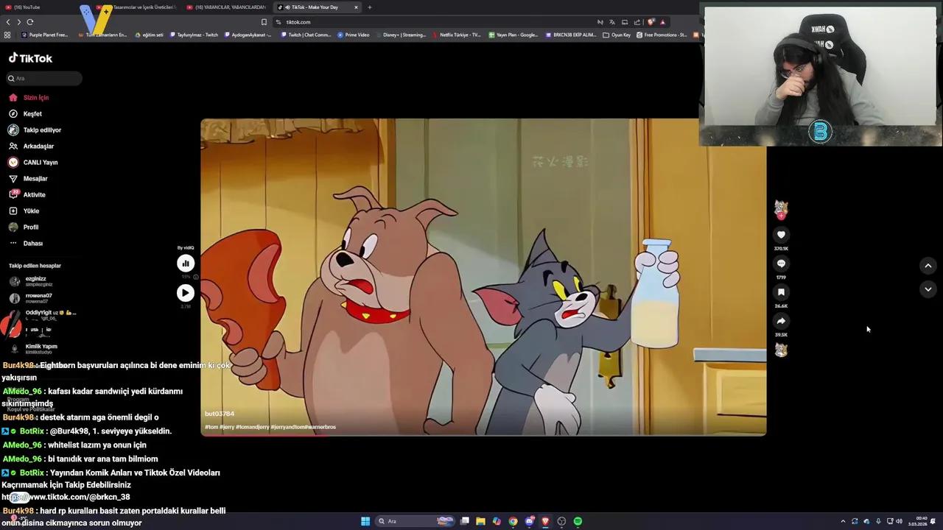Open the spinning sound disc
The image size is (943, 530).
coord(781,350)
